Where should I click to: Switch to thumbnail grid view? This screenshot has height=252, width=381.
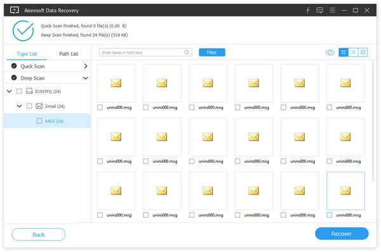coord(344,53)
